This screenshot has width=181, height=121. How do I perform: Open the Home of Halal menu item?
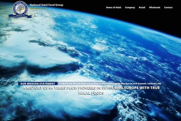114,8
